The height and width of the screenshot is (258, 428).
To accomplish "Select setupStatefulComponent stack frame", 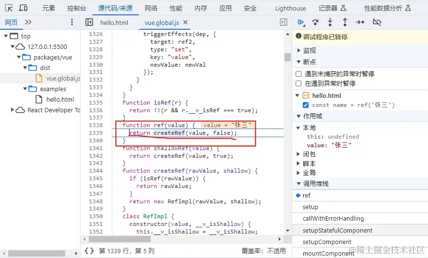I will pos(360,231).
